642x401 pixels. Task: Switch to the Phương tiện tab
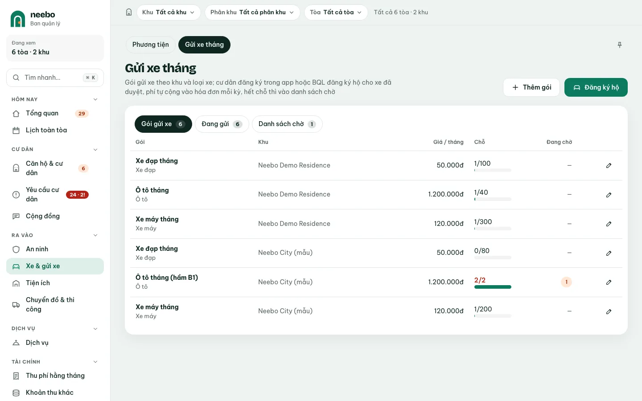point(151,45)
